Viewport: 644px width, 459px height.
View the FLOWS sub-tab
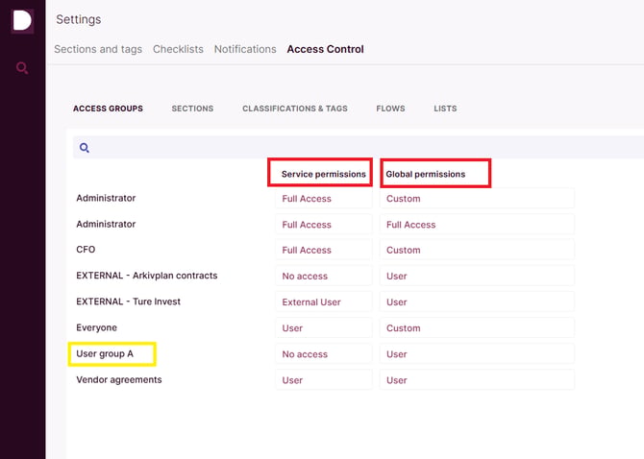390,109
